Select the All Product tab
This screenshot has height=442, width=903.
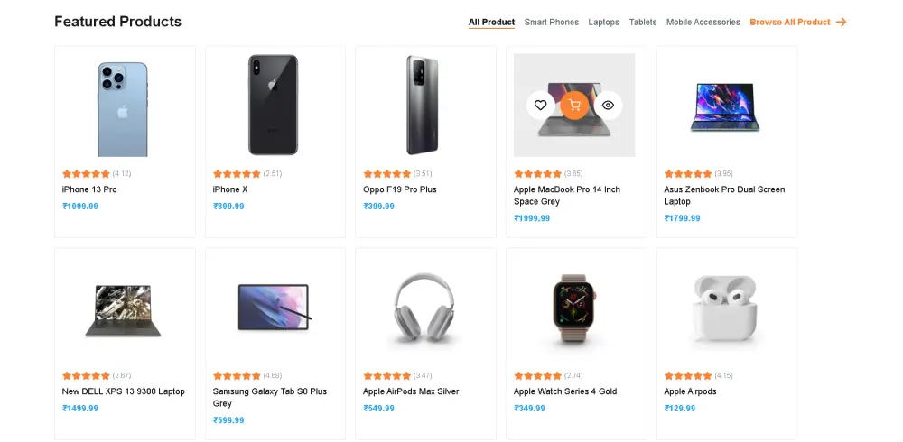pyautogui.click(x=491, y=22)
